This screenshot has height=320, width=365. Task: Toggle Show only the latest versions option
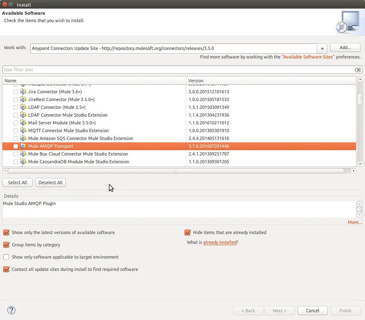coord(6,232)
